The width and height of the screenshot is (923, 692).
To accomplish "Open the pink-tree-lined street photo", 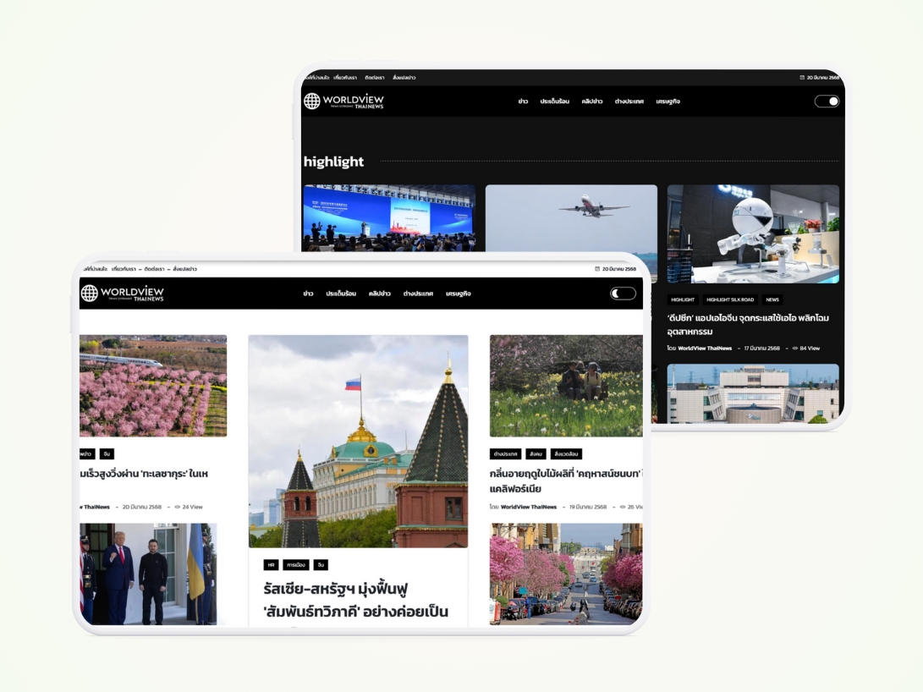I will 566,574.
